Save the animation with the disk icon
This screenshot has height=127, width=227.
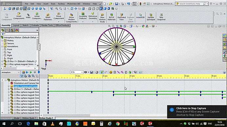tap(92, 72)
